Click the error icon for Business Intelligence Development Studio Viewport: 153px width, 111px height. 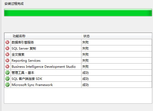[7, 66]
